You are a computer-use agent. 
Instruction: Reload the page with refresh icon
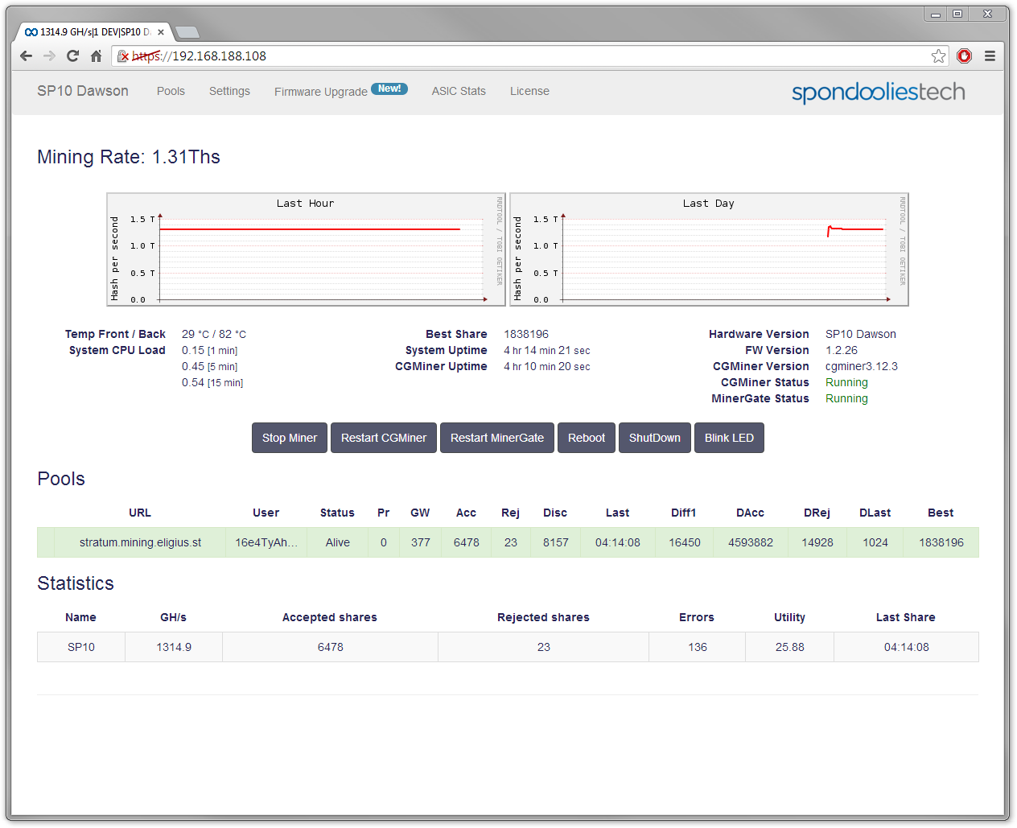(x=72, y=56)
